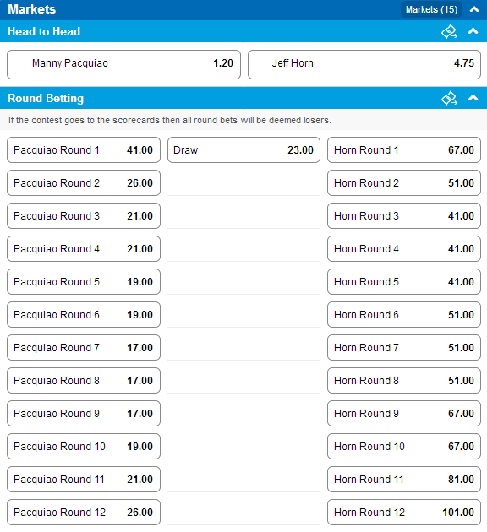Select Horn Round 1 at 67.00

click(x=404, y=150)
